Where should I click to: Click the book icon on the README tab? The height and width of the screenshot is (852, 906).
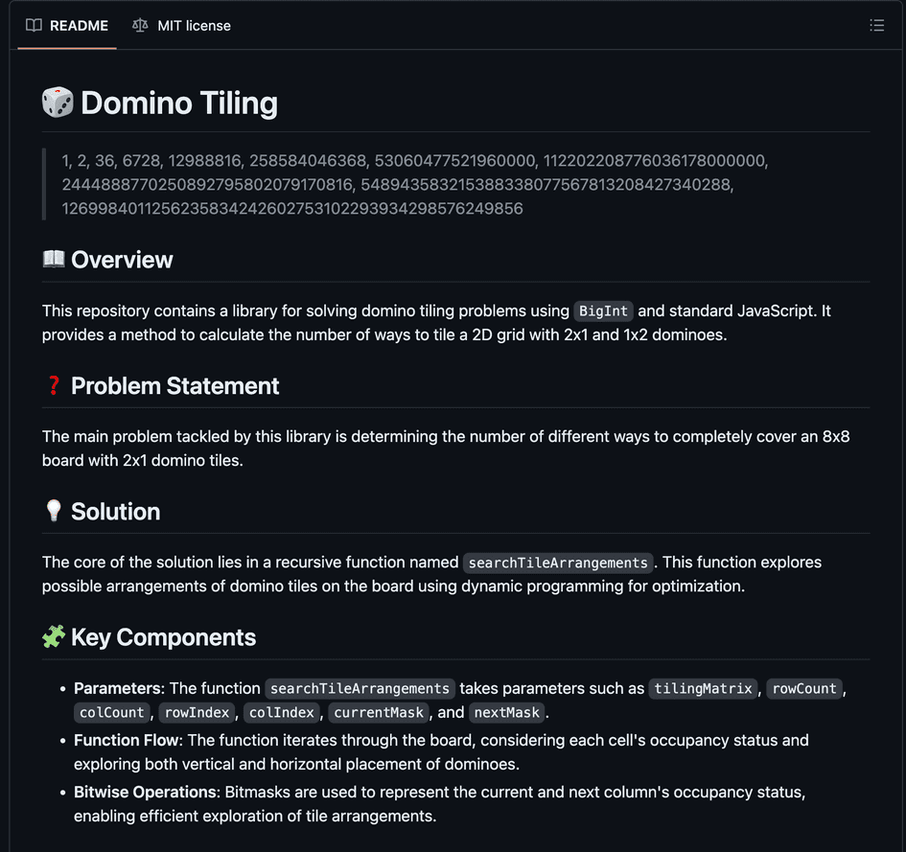point(35,25)
